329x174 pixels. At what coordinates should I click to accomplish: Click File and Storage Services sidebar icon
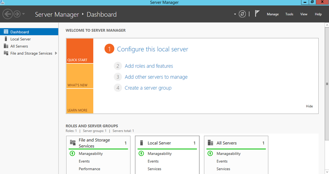point(6,53)
